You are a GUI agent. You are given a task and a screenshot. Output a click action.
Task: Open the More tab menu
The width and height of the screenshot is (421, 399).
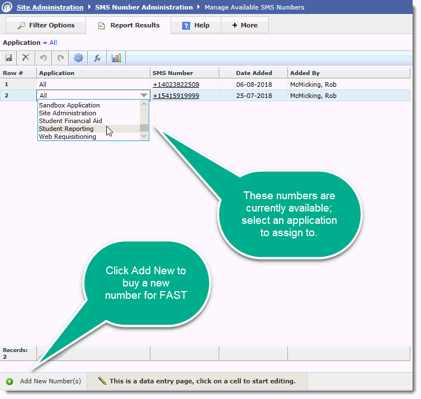[244, 25]
